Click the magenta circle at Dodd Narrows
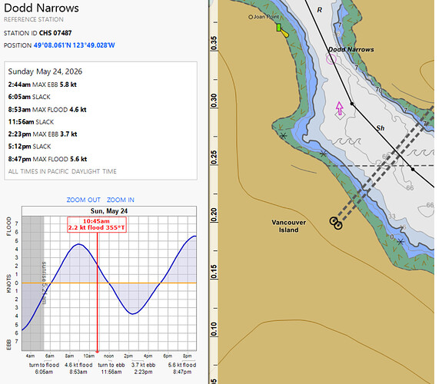Viewport: 442px width, 384px height. [331, 59]
